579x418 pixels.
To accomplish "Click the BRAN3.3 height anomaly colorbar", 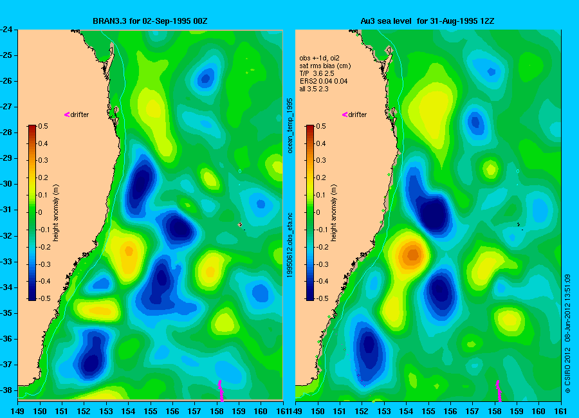I will 32,213.
